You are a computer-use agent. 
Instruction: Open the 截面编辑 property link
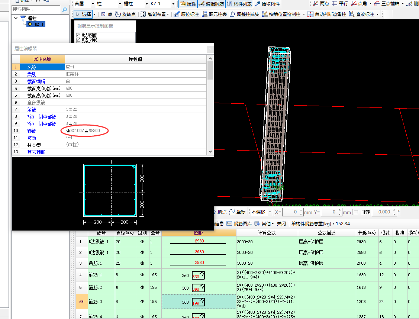click(x=36, y=81)
